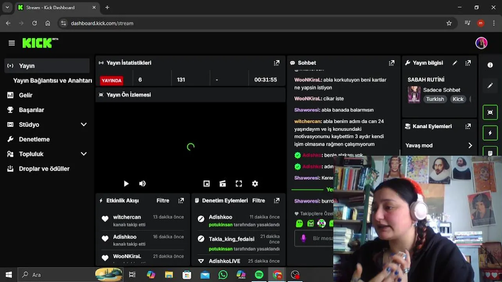This screenshot has height=282, width=502.
Task: Open the profile avatar menu
Action: coord(481,43)
